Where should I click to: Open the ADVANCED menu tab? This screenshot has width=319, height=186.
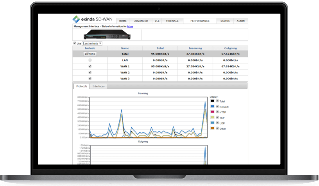pos(141,21)
